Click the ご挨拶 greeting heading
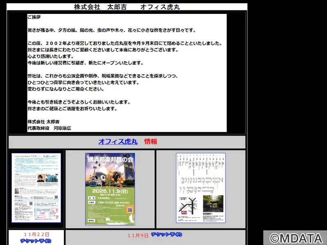The image size is (327, 245). [x=34, y=17]
